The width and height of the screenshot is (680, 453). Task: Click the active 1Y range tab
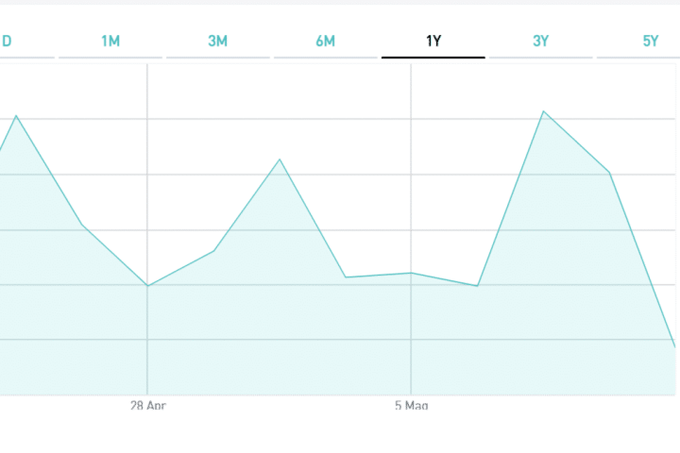[x=433, y=41]
